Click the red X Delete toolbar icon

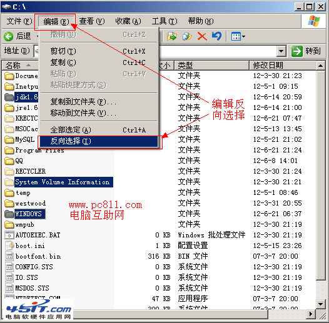[202, 36]
